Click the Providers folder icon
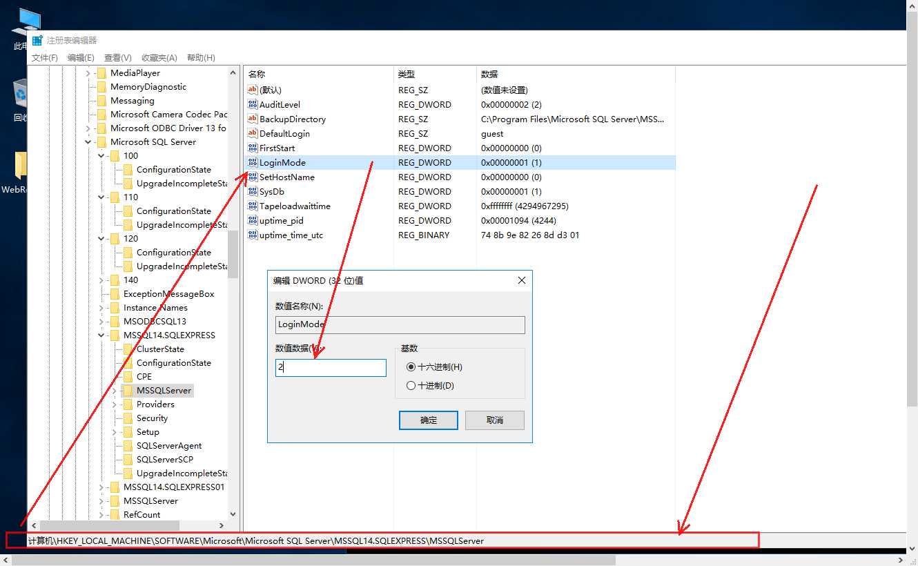 coord(128,404)
